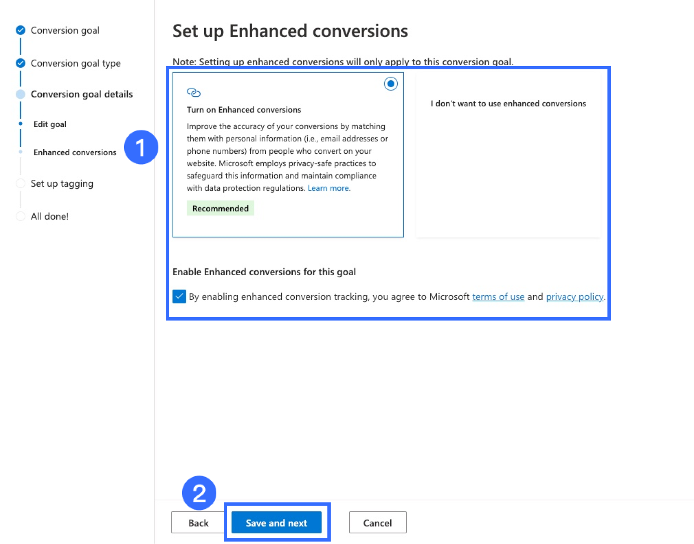
Task: Select Conversion goal details step label
Action: [82, 94]
